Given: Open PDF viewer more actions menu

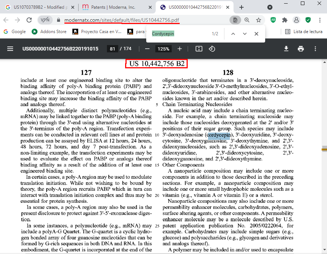Looking at the screenshot, I should [315, 49].
